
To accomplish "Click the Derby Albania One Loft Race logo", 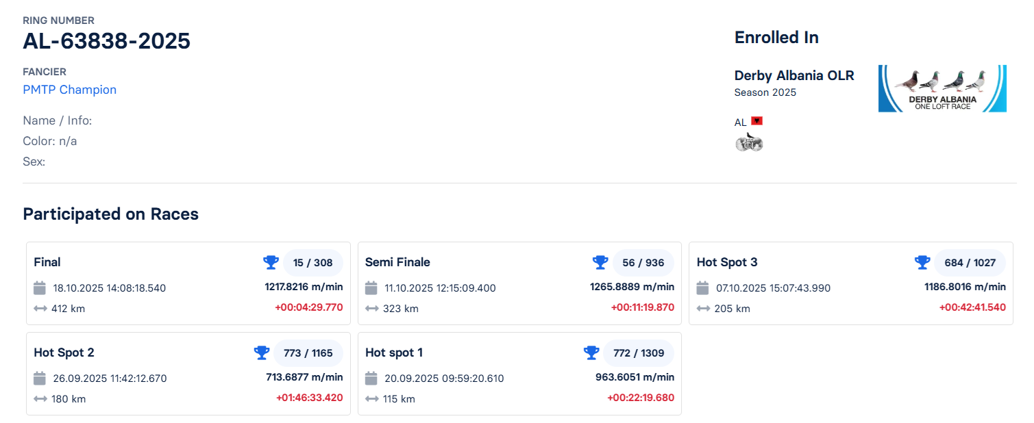I will (x=942, y=88).
